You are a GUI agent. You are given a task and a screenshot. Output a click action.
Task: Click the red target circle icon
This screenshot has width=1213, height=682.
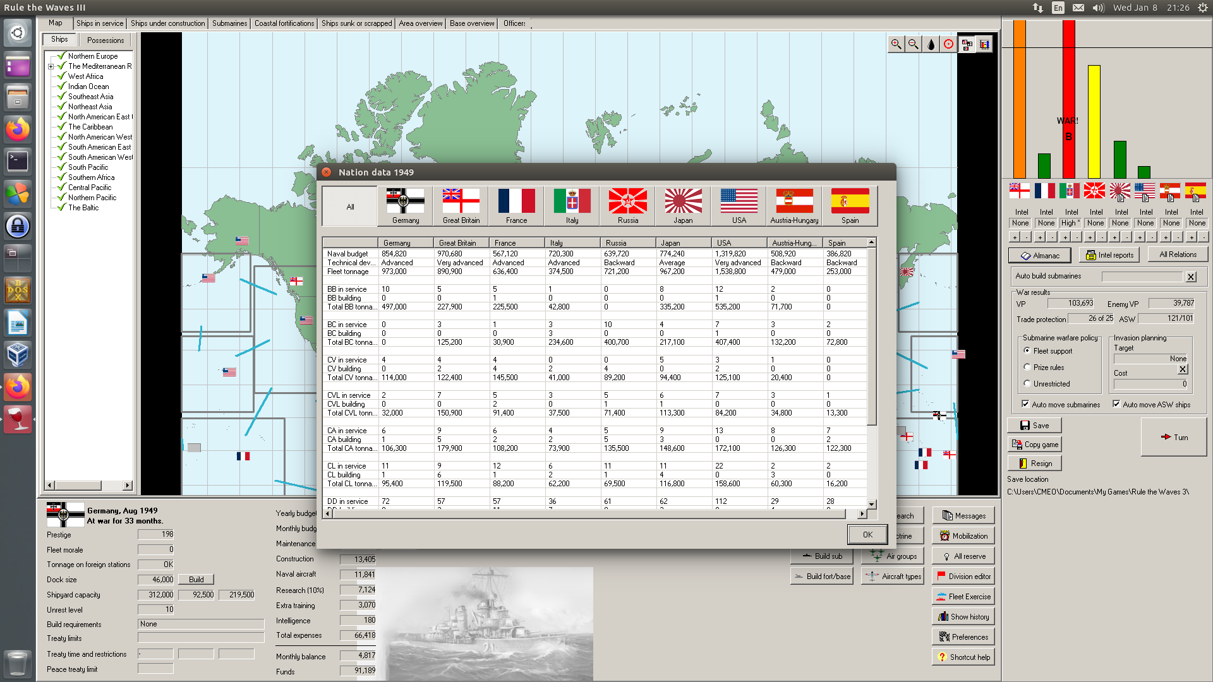coord(949,44)
